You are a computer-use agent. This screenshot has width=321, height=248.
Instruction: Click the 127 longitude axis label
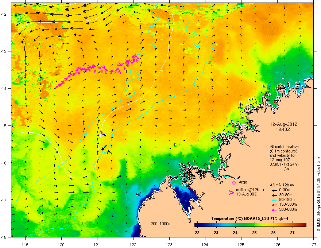[x=313, y=244]
